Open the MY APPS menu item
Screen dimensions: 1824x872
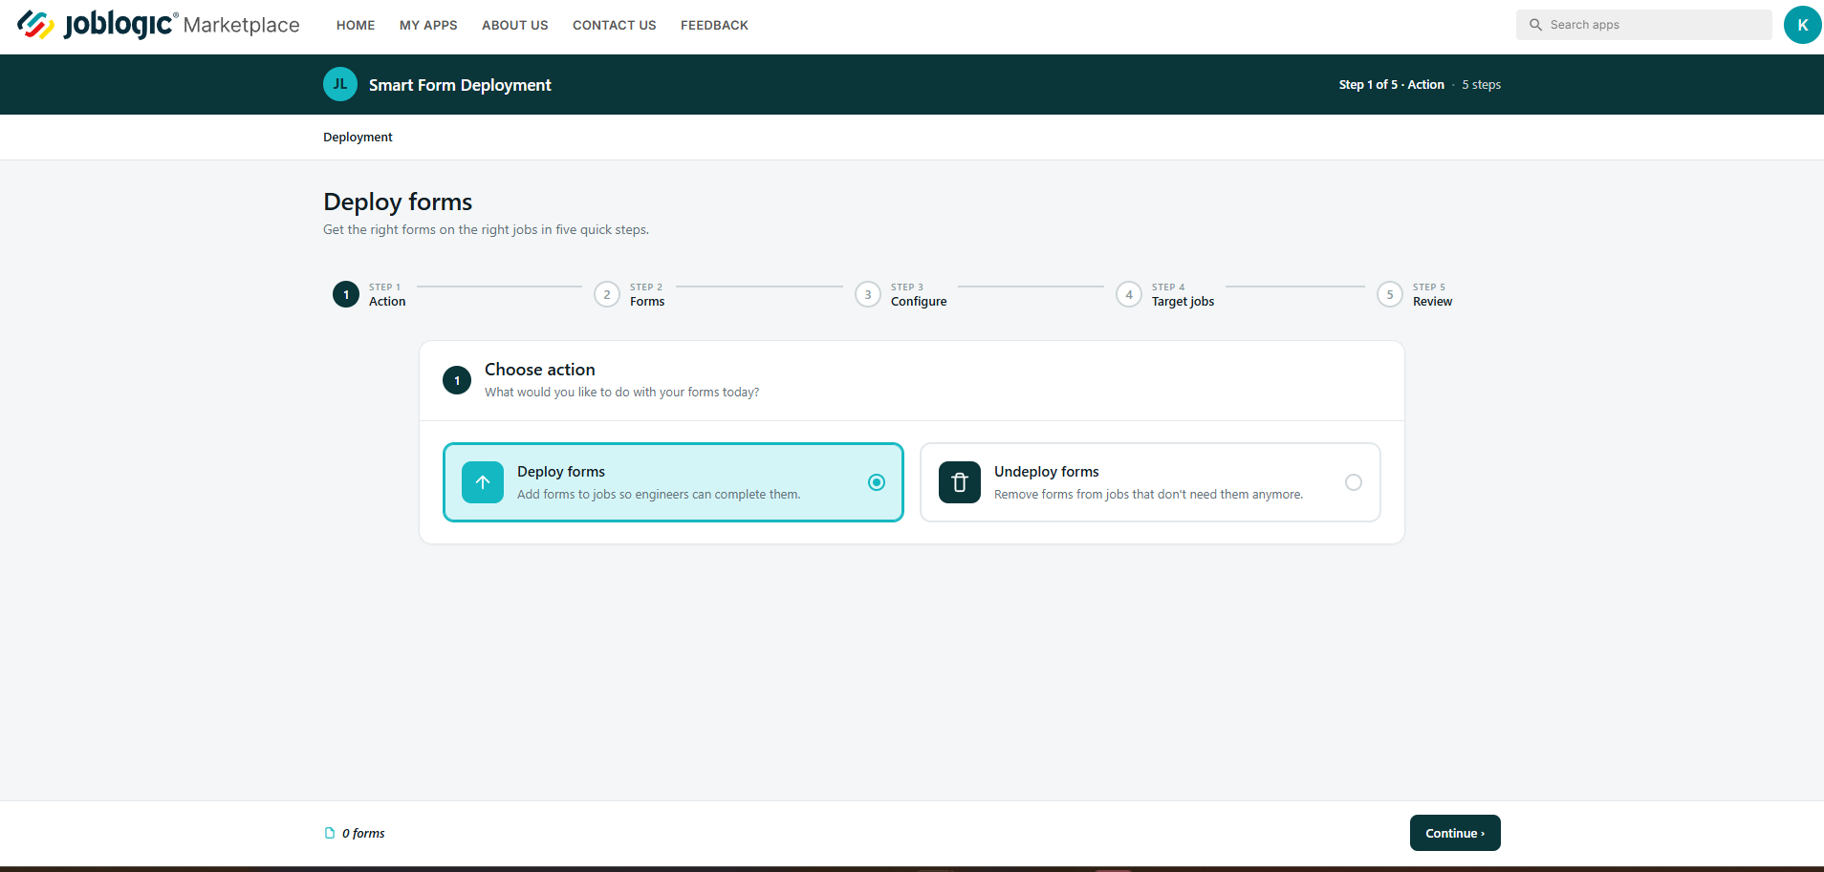tap(428, 26)
